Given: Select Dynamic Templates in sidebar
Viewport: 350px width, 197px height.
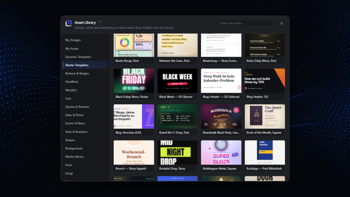Looking at the screenshot, I should (85, 57).
